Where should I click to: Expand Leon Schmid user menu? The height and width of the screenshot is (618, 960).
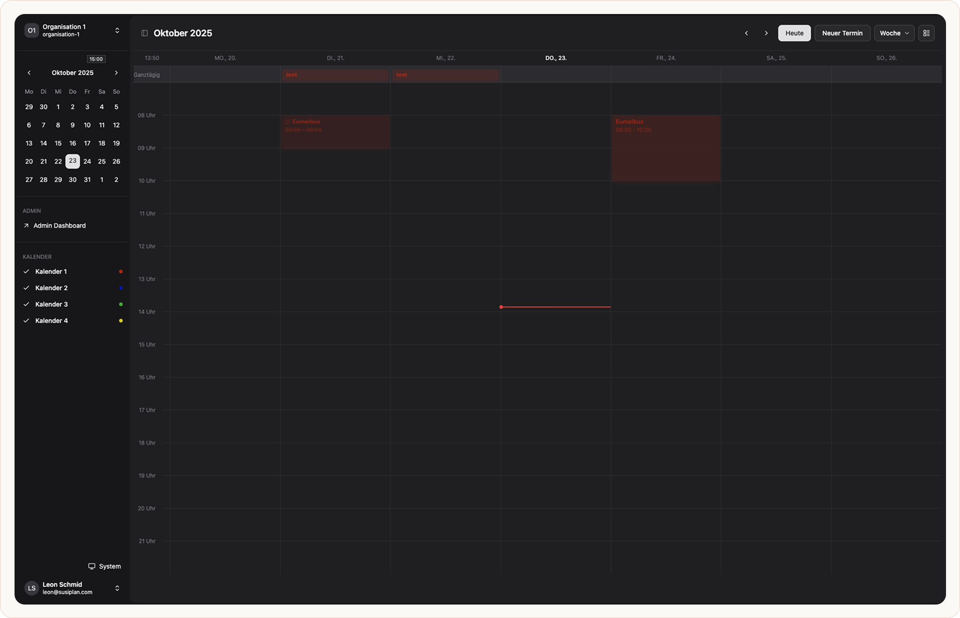pos(117,588)
